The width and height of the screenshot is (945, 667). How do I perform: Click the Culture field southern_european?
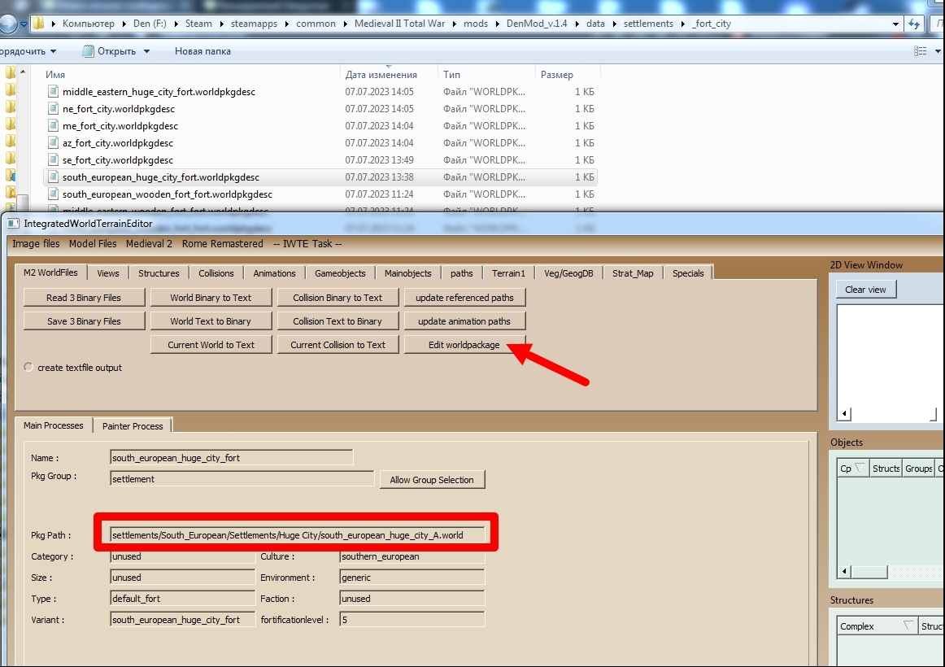click(x=412, y=556)
